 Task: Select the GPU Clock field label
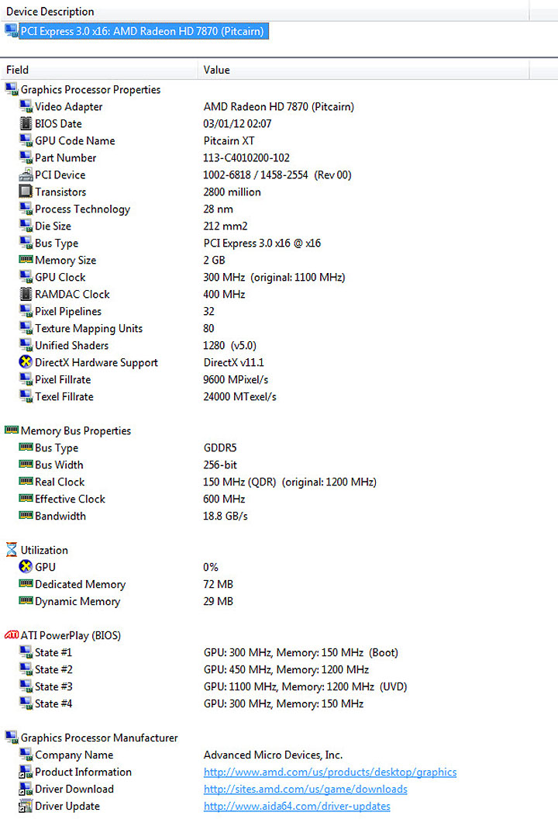pos(60,277)
